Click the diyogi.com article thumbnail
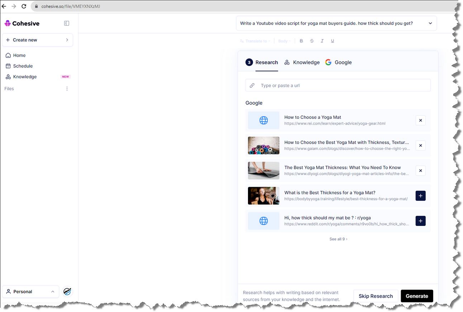The image size is (463, 312). 264,171
